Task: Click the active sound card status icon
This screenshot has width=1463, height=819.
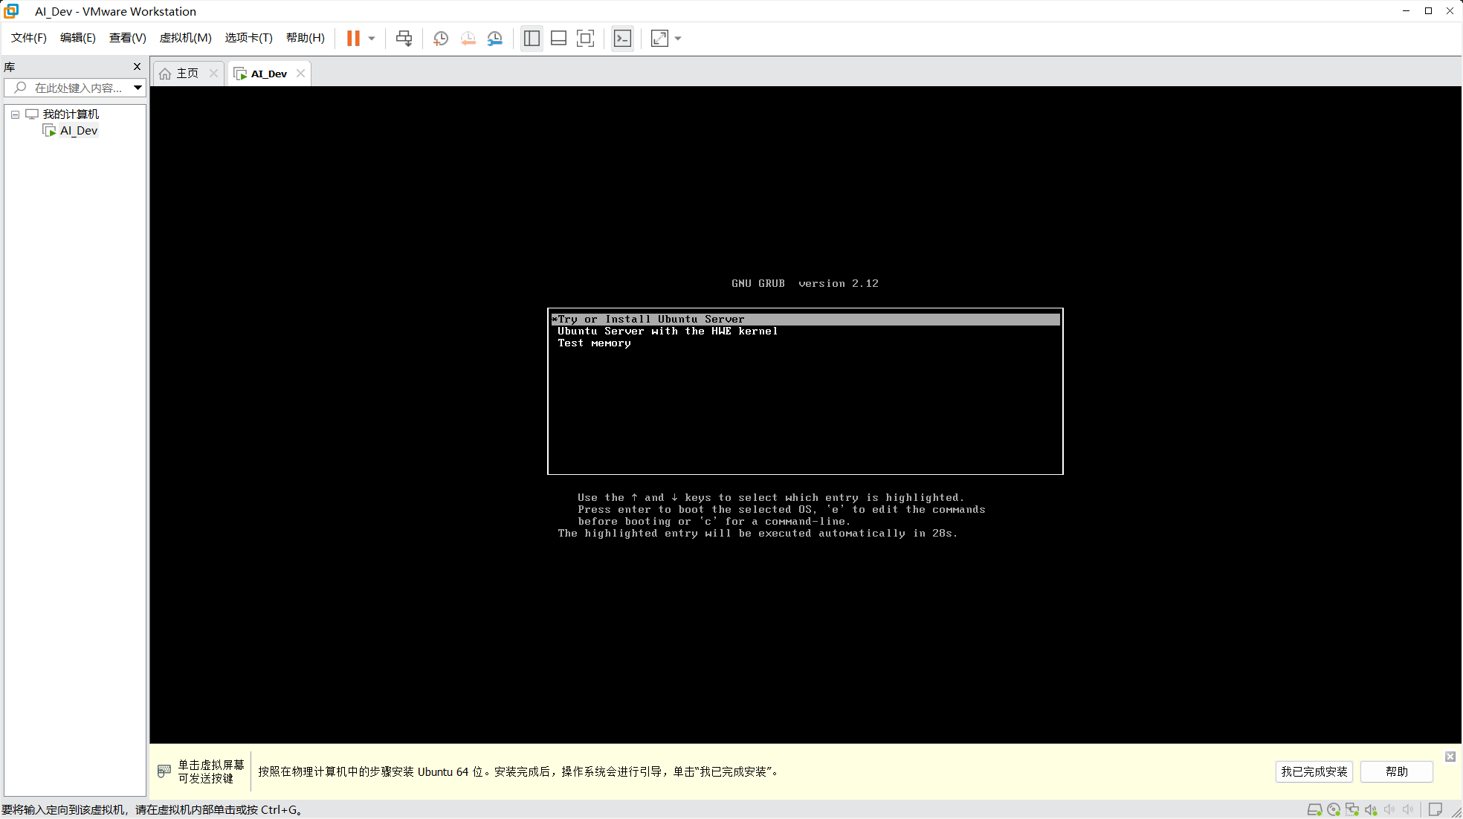Action: 1371,809
